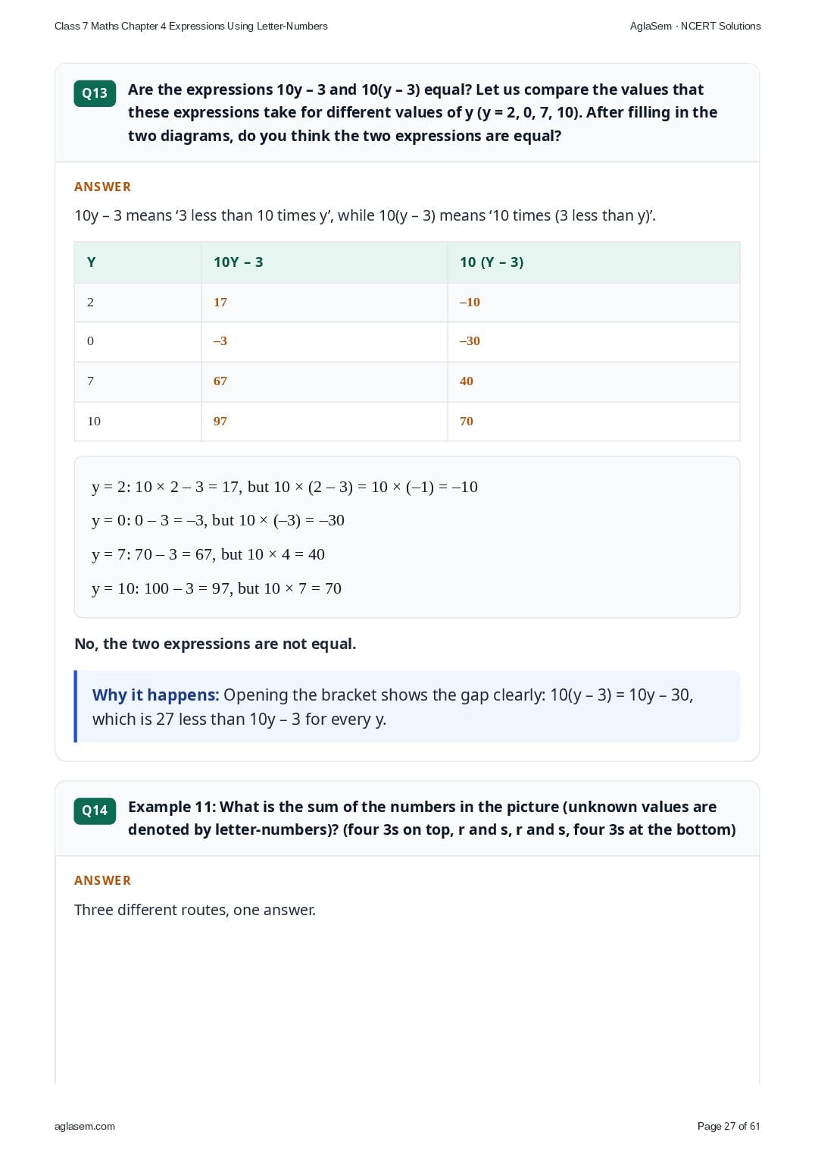Image resolution: width=815 pixels, height=1154 pixels.
Task: Click the Q13 question badge
Action: point(95,93)
